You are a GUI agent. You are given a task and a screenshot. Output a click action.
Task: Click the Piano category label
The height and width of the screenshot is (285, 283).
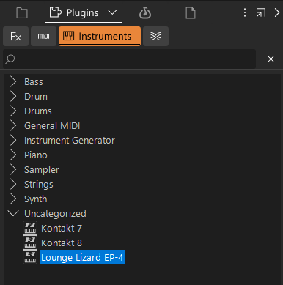coord(36,155)
